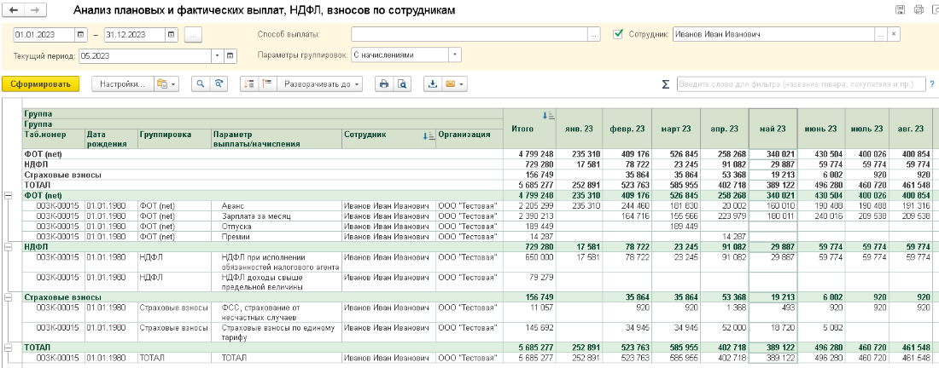Expand Параметры группировок dropdown
This screenshot has height=368, width=939.
tap(455, 55)
